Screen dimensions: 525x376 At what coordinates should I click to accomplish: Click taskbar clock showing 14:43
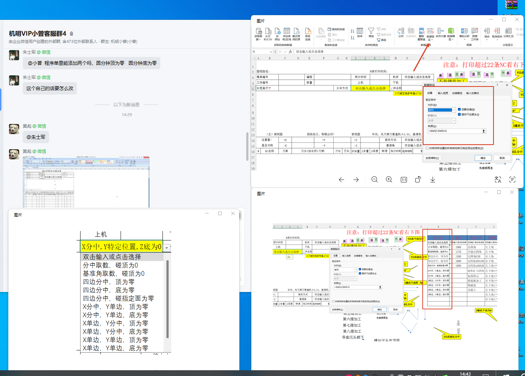465,374
